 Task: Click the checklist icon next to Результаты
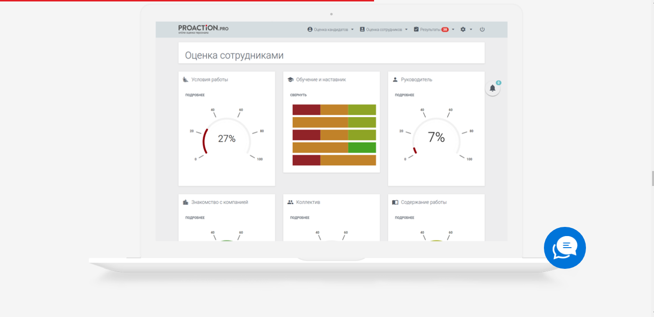pyautogui.click(x=416, y=29)
